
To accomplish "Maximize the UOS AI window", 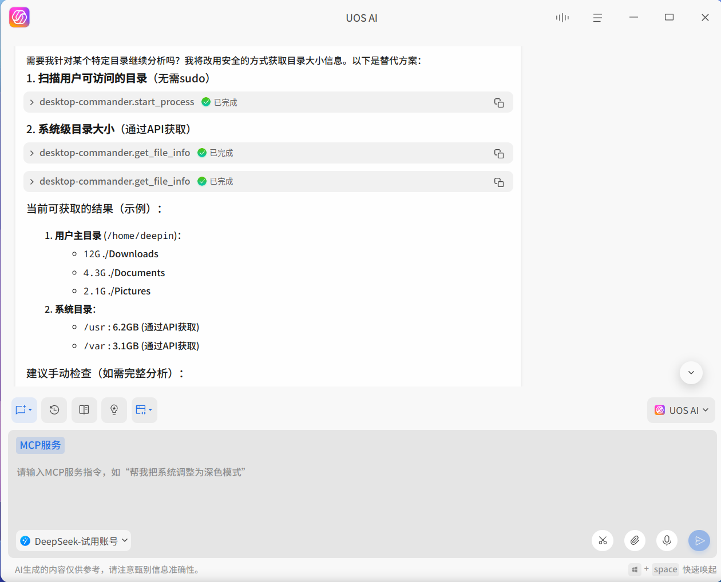I will click(669, 18).
